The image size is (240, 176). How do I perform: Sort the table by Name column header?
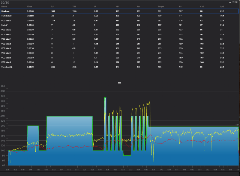point(4,7)
